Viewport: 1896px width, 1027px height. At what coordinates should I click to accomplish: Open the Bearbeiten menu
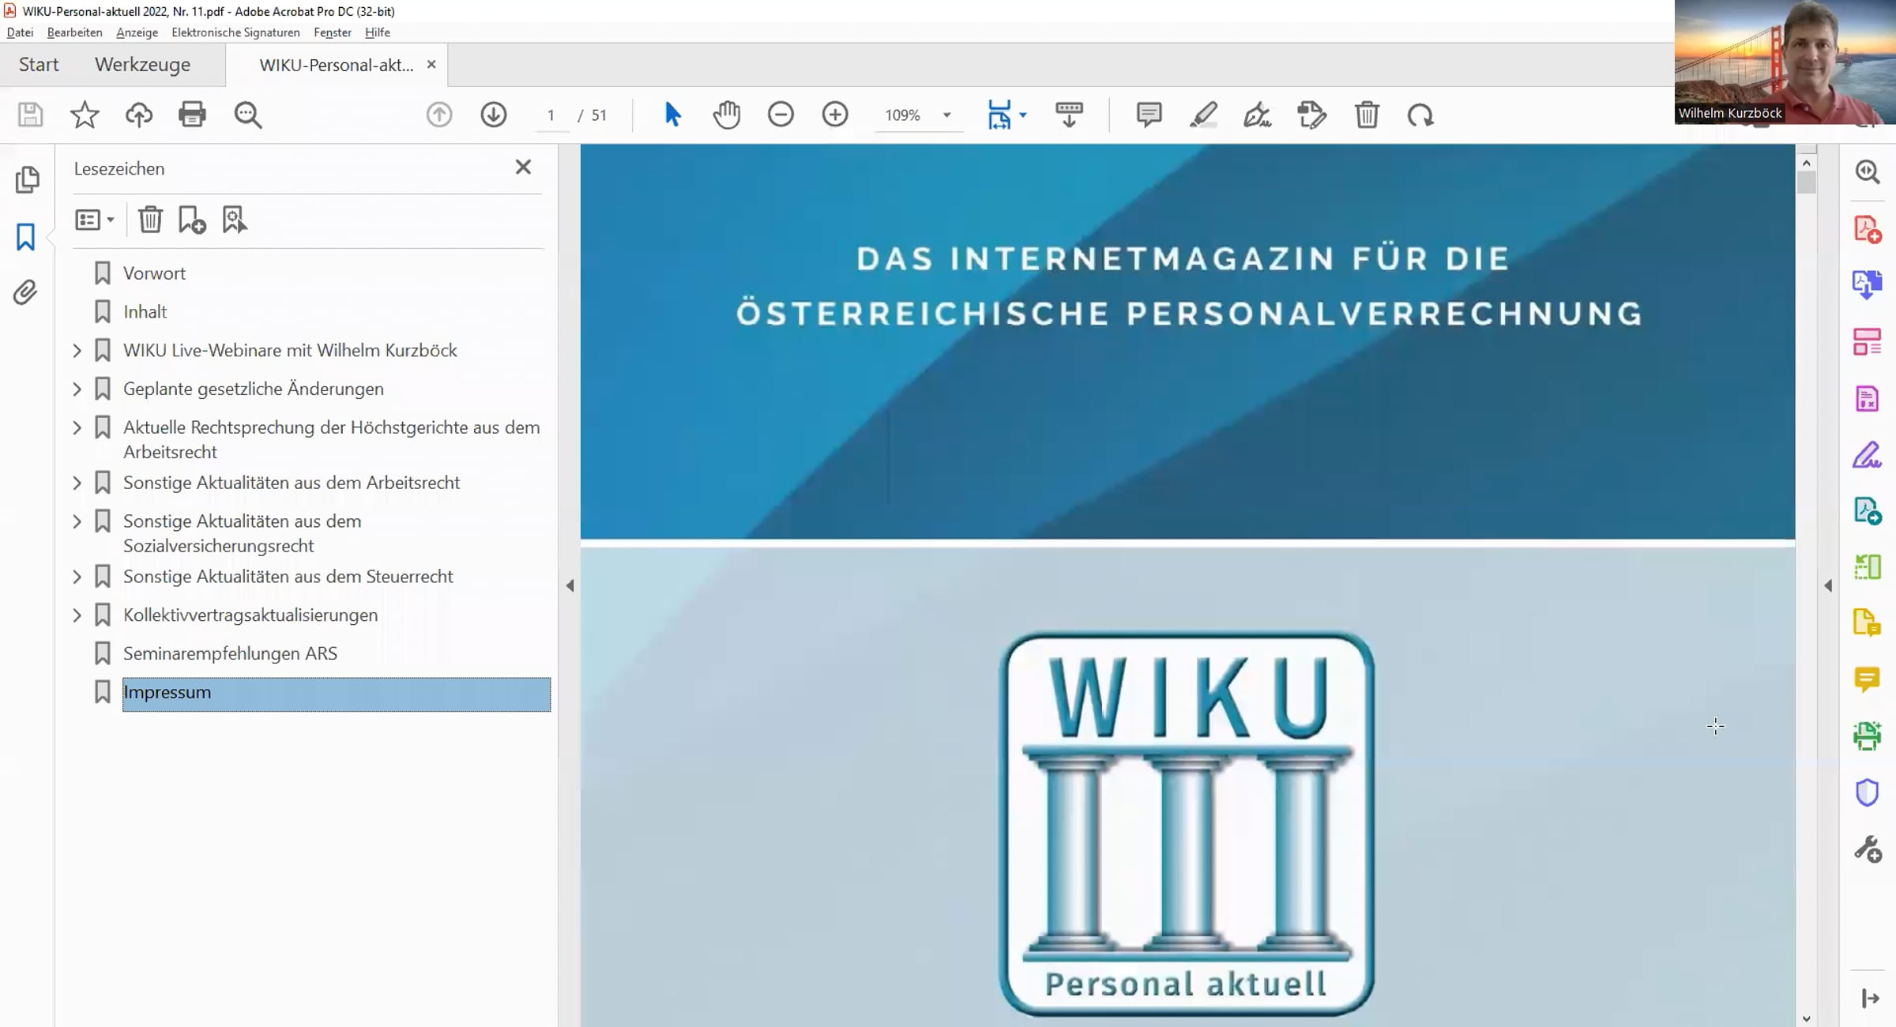coord(75,32)
